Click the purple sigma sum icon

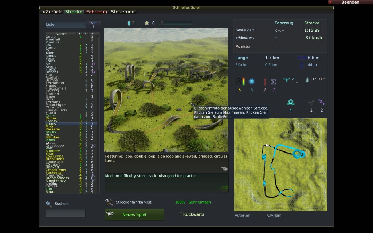[x=274, y=82]
